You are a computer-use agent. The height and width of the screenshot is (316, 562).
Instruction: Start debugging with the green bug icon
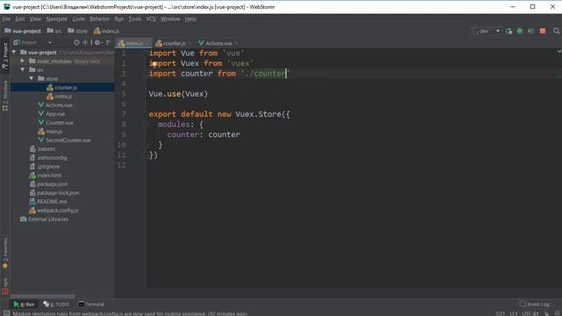click(x=519, y=32)
